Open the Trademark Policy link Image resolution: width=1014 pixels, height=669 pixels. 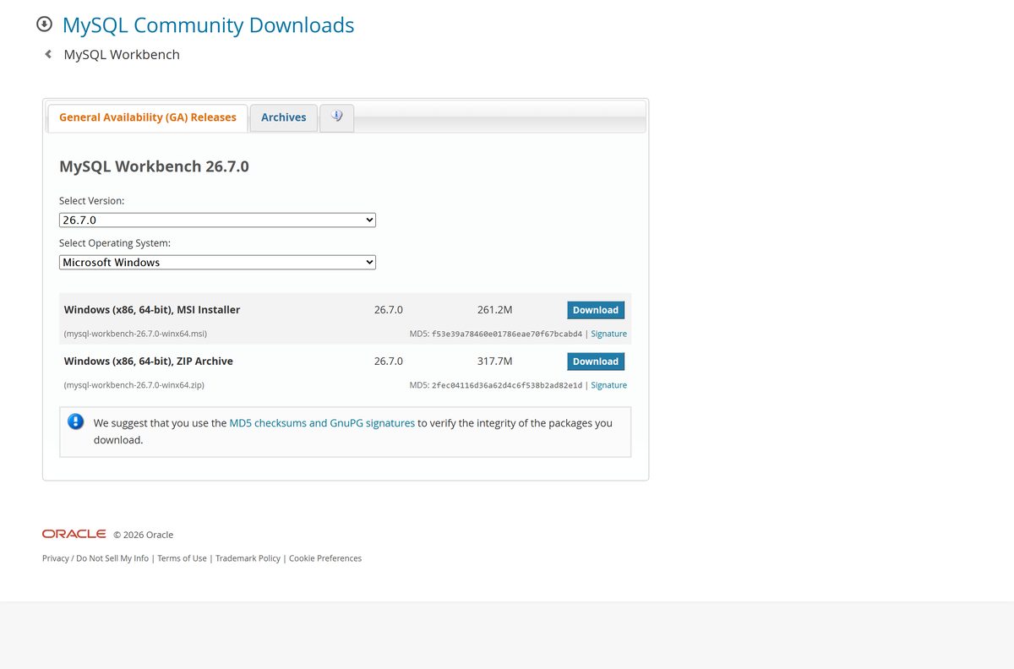tap(248, 558)
